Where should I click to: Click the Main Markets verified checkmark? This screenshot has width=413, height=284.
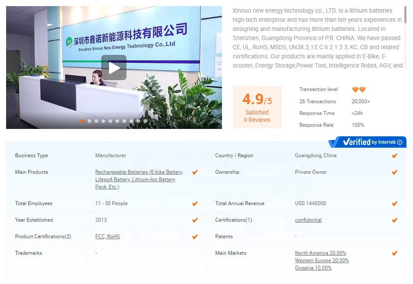click(x=395, y=253)
